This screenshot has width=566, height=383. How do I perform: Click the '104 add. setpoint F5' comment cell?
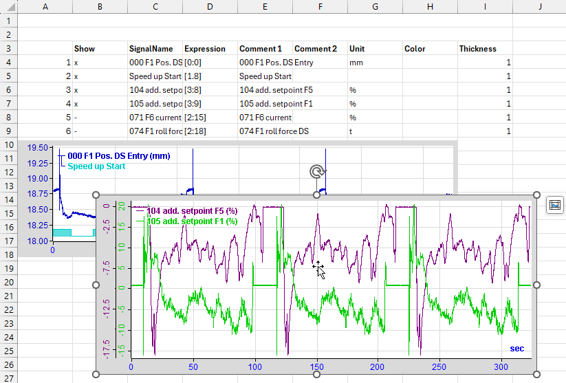point(265,90)
